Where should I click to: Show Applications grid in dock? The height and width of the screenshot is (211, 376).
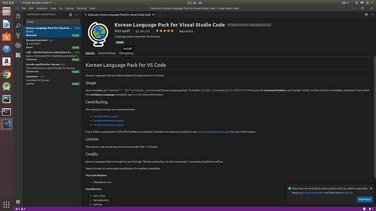click(6, 205)
